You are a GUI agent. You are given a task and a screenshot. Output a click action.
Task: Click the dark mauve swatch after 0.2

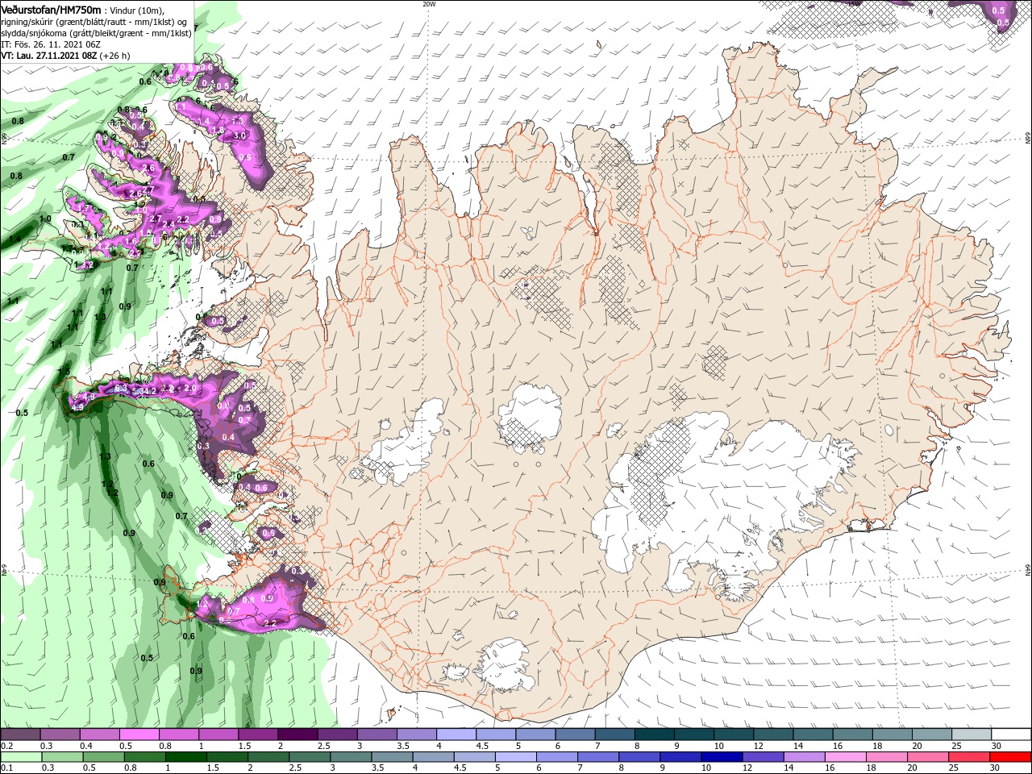(20, 734)
